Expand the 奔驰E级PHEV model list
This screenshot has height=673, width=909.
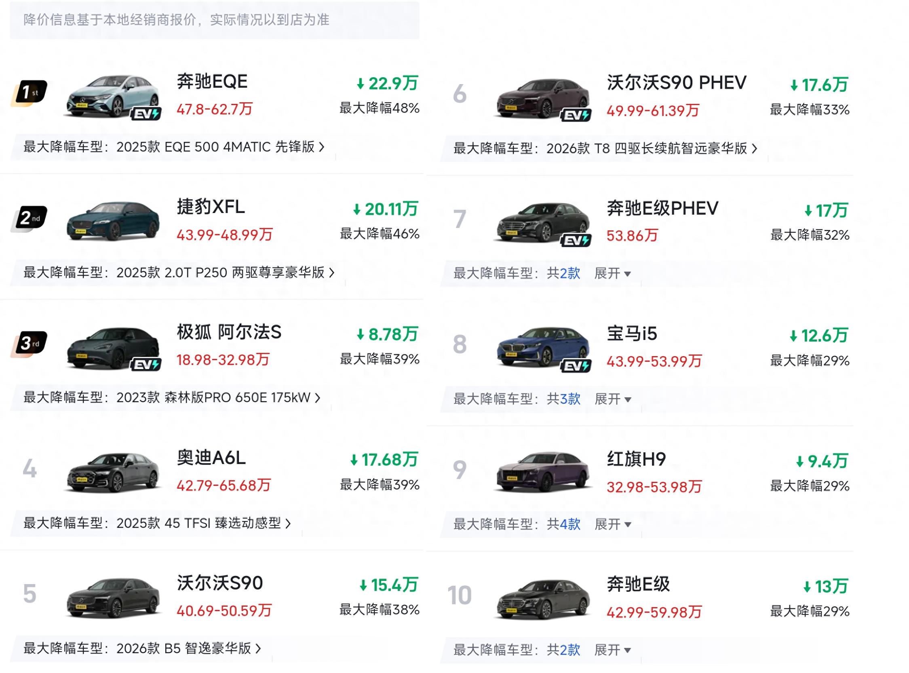pyautogui.click(x=612, y=273)
